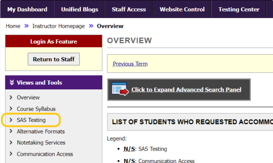
Task: Click the Legend label
Action: (117, 138)
